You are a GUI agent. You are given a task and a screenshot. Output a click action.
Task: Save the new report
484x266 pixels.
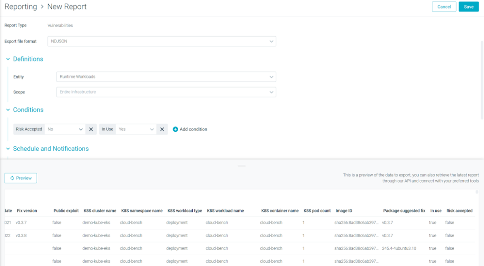coord(468,7)
